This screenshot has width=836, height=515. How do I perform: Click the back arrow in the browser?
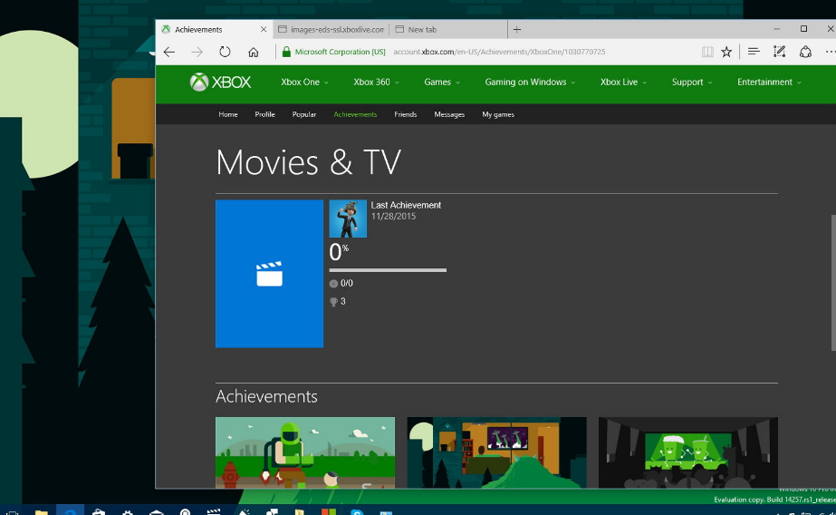pyautogui.click(x=169, y=53)
